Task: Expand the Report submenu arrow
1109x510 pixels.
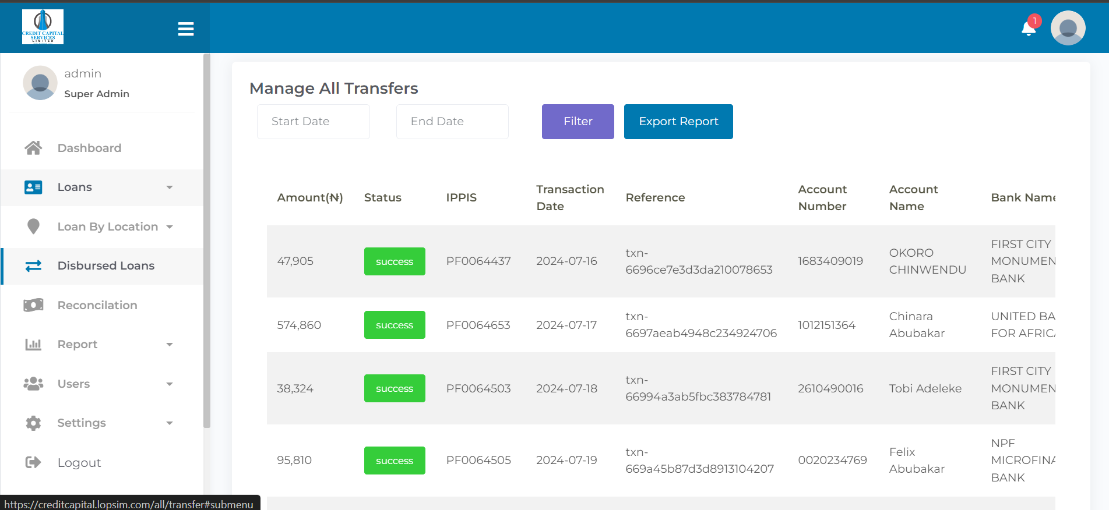Action: [x=170, y=345]
